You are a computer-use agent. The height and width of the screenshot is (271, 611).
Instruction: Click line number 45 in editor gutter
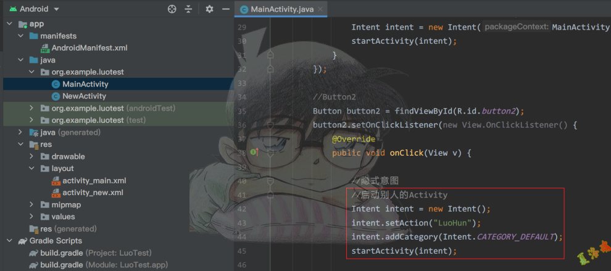[x=241, y=251]
